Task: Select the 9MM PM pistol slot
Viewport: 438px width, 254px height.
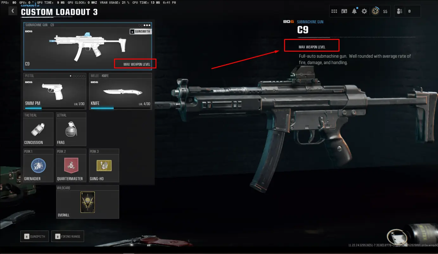Action: coord(55,92)
